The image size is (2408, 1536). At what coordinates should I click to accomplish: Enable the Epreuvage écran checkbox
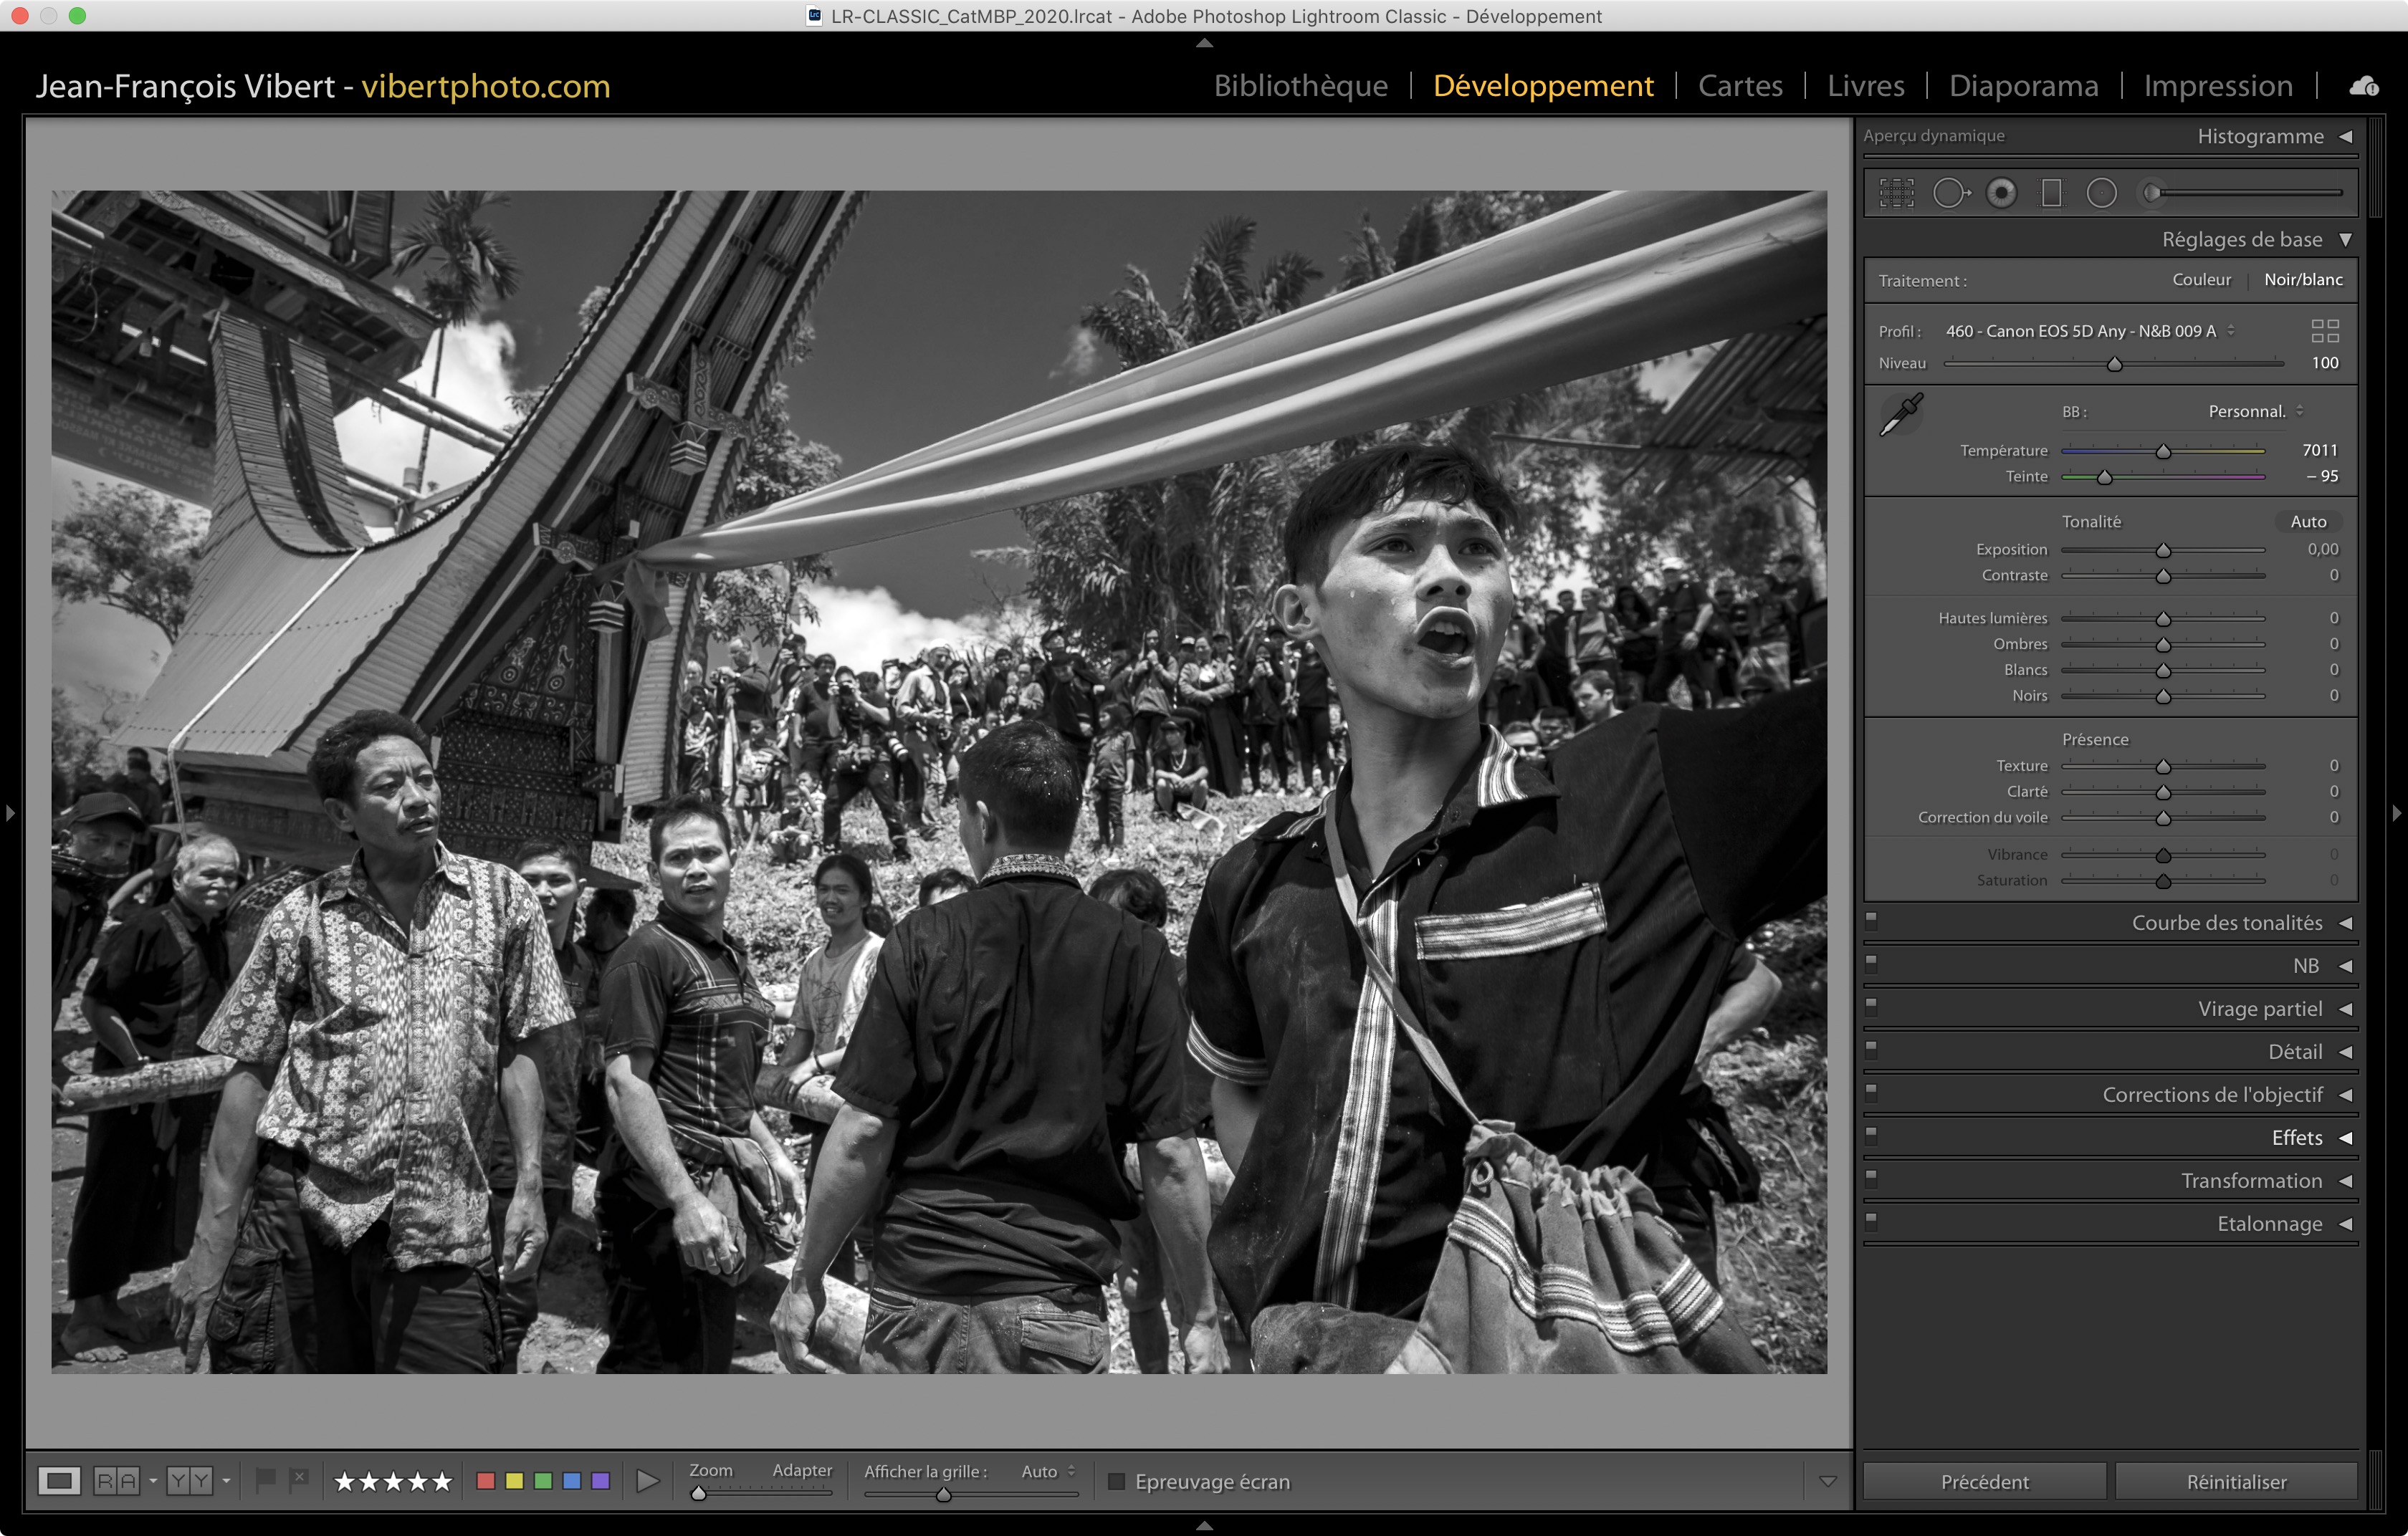[x=1117, y=1481]
